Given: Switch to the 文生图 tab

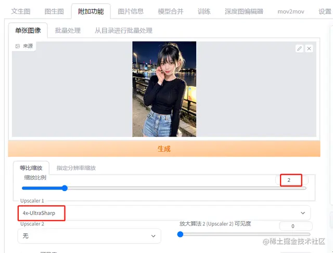Looking at the screenshot, I should [21, 11].
